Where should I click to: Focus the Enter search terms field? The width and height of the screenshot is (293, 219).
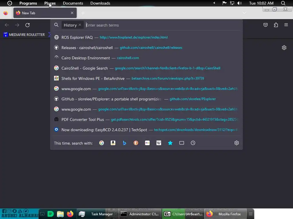163,25
